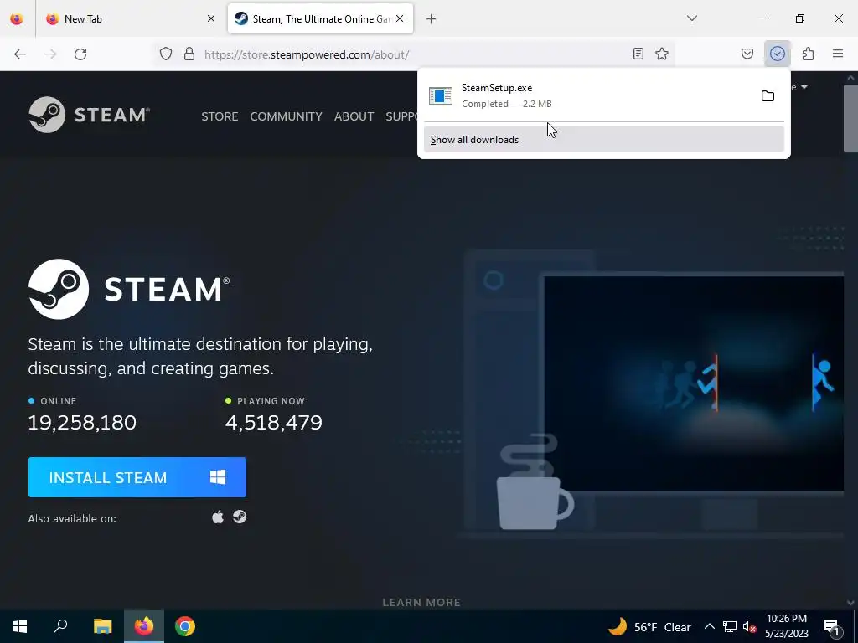Go back to the previous page

point(20,54)
